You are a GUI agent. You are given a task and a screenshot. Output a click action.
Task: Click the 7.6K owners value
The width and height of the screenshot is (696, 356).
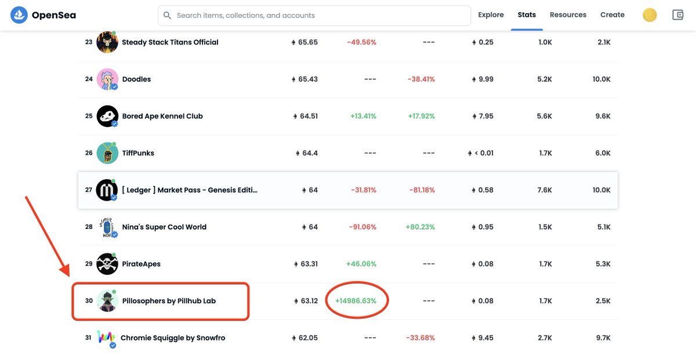545,190
